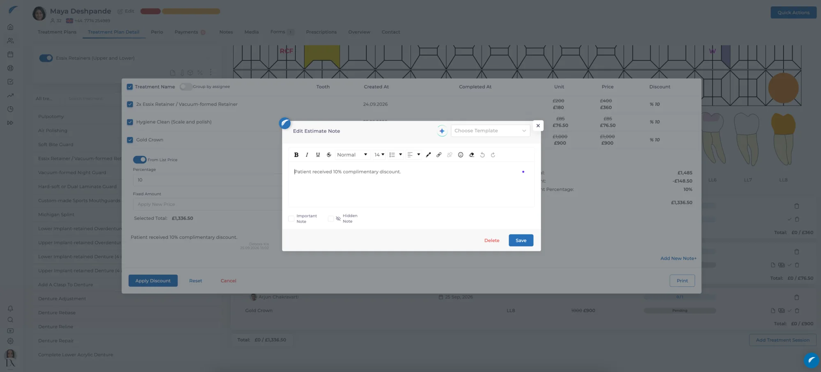Undo the last edit in note editor
The height and width of the screenshot is (372, 821).
(x=482, y=155)
